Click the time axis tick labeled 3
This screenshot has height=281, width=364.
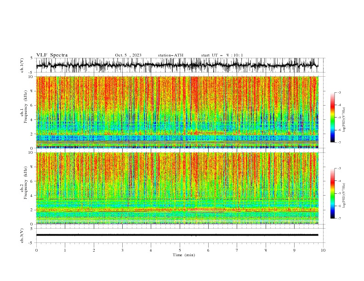click(122, 250)
